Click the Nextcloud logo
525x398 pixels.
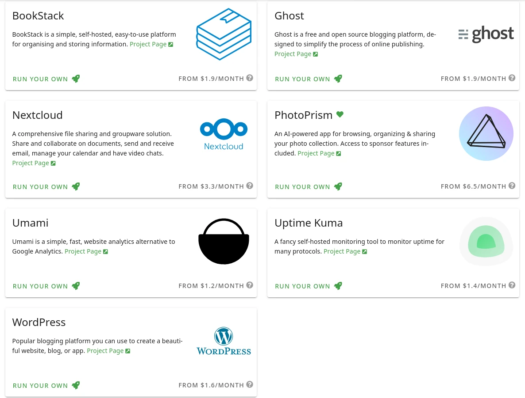(224, 134)
